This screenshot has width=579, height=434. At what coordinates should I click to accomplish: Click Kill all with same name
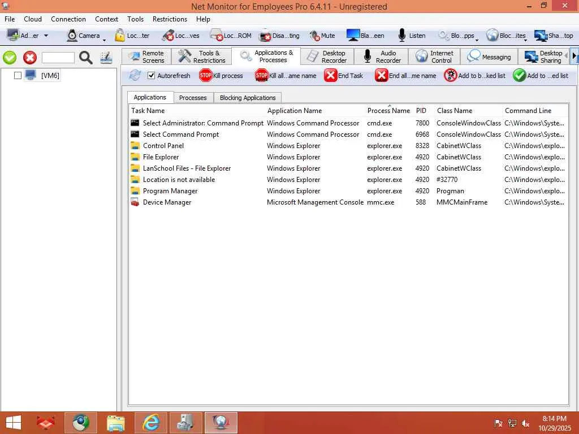[286, 75]
